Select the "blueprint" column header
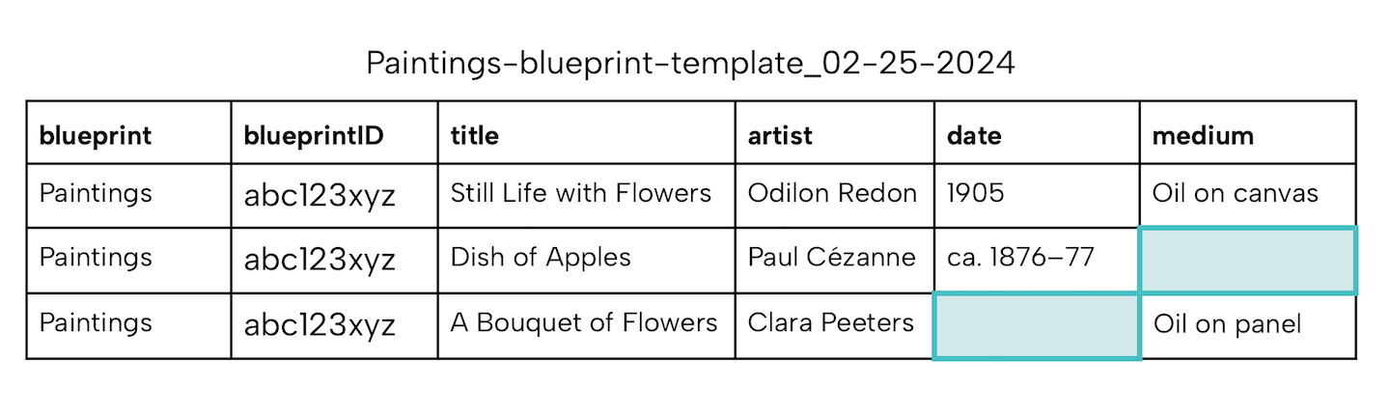 pyautogui.click(x=96, y=136)
